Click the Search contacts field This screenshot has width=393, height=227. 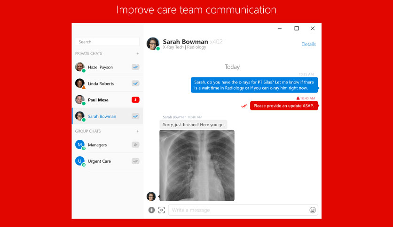click(x=107, y=42)
